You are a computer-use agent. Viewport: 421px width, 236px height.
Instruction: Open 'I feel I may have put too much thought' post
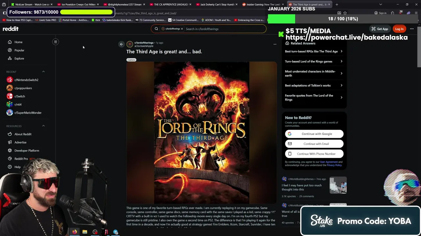[302, 187]
